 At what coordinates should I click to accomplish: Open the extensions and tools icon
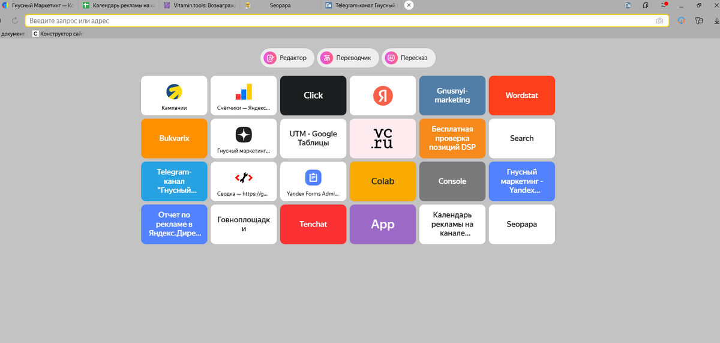point(699,20)
